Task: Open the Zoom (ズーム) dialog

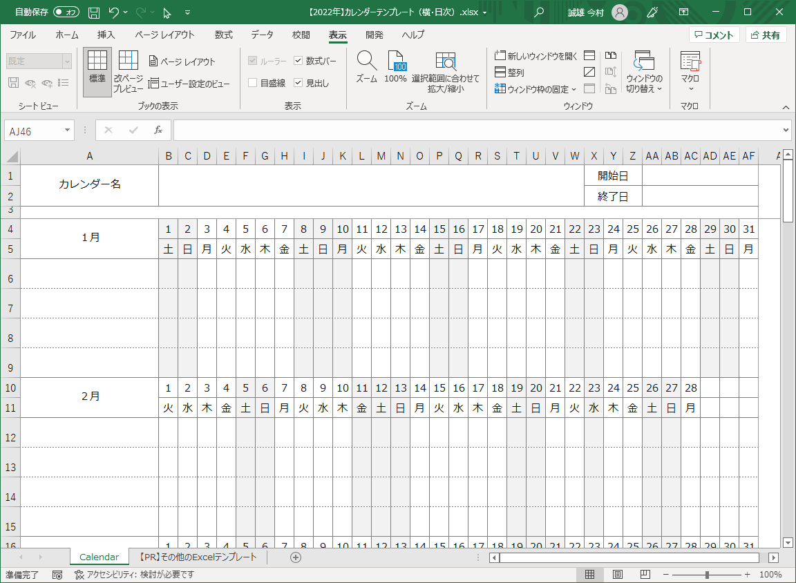Action: 366,66
